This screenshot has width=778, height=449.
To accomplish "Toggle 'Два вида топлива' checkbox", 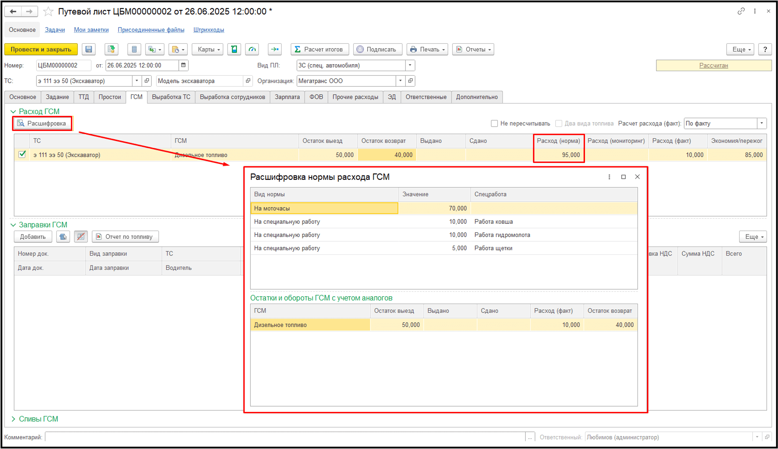I will click(559, 123).
